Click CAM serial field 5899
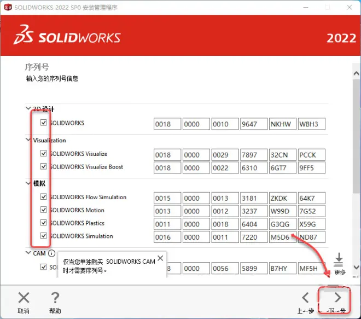Viewport: 361px width, 319px height. tap(254, 268)
